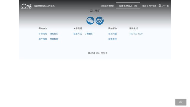Viewport: 190px width, 107px height.
Task: Click the 租到全世界好玩的东西 slogan
Action: click(x=44, y=6)
